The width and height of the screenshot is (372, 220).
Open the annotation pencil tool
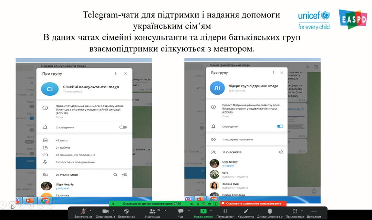point(246,211)
